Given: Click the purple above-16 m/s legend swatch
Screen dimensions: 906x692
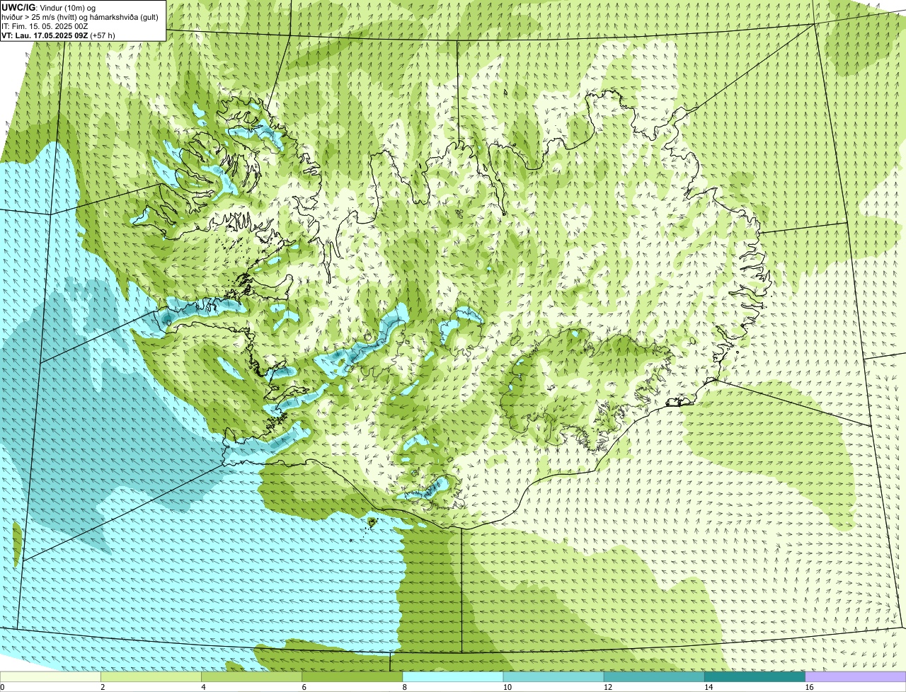Looking at the screenshot, I should click(x=856, y=676).
